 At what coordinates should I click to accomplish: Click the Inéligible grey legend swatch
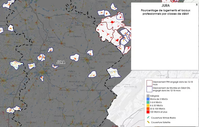(148, 96)
